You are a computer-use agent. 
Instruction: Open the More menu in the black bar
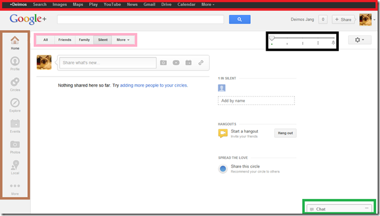point(208,4)
